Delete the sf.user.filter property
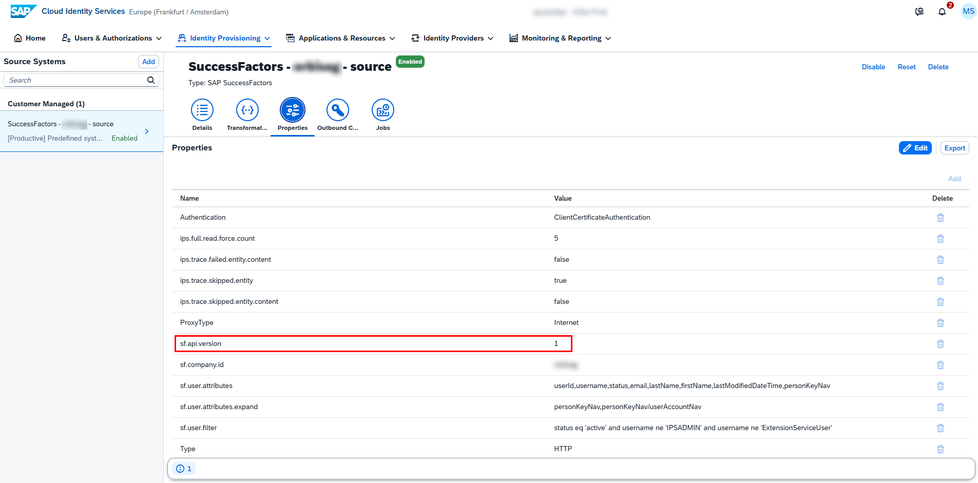This screenshot has height=483, width=978. pos(941,428)
